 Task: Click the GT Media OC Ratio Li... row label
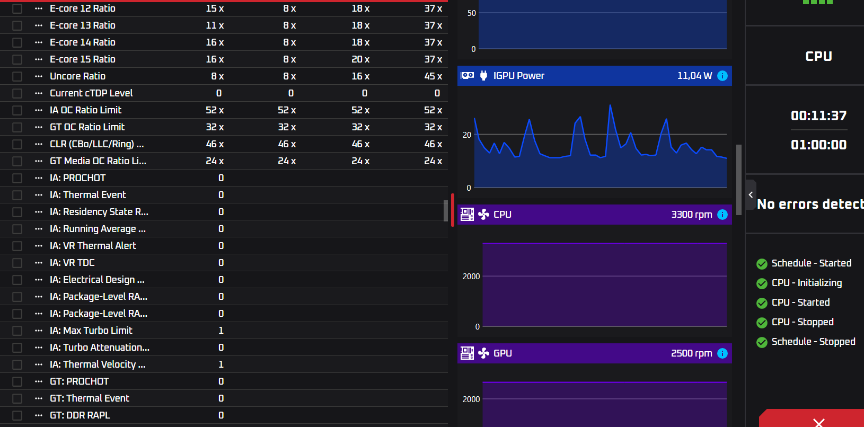tap(98, 161)
